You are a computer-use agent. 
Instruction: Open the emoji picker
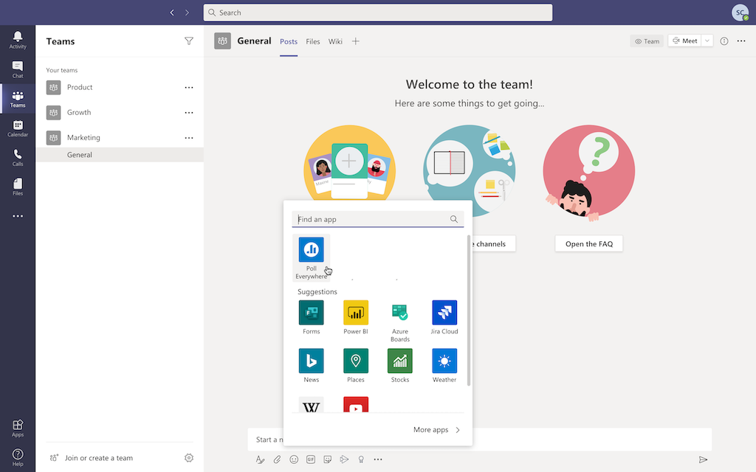click(x=294, y=459)
